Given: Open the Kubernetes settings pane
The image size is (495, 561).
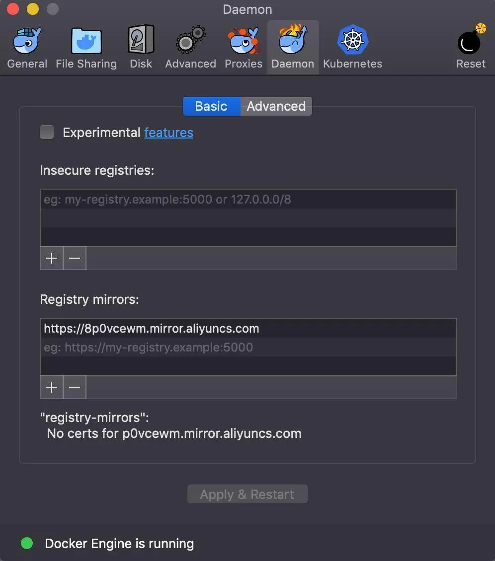Looking at the screenshot, I should (x=353, y=47).
